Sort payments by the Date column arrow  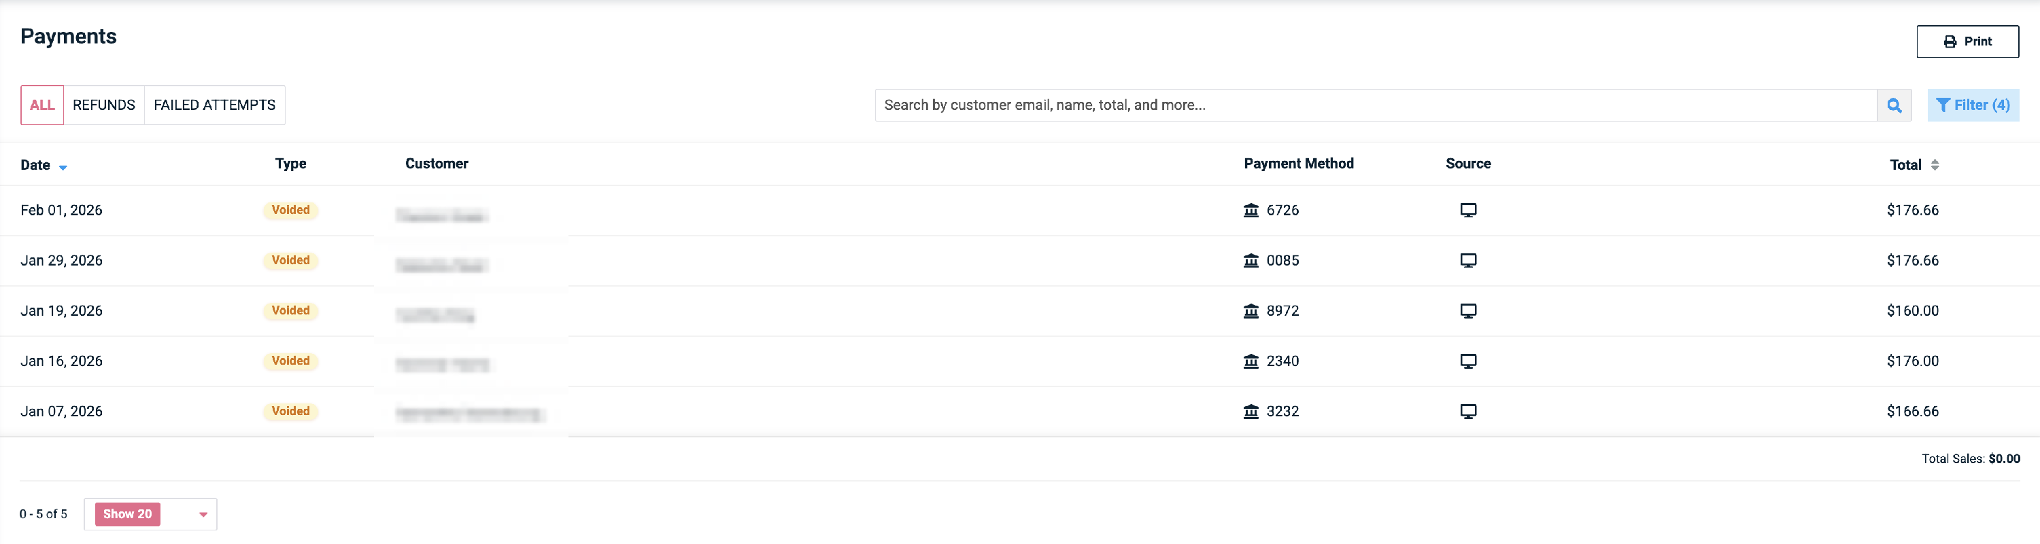[x=63, y=167]
